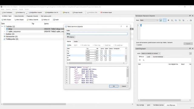Click the kitap table icon in tree
Screen dimensions: 194x109
click(7, 29)
